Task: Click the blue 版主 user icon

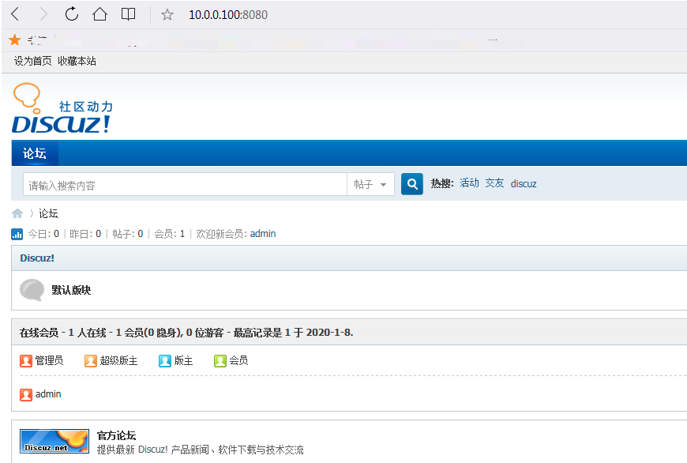Action: [165, 361]
